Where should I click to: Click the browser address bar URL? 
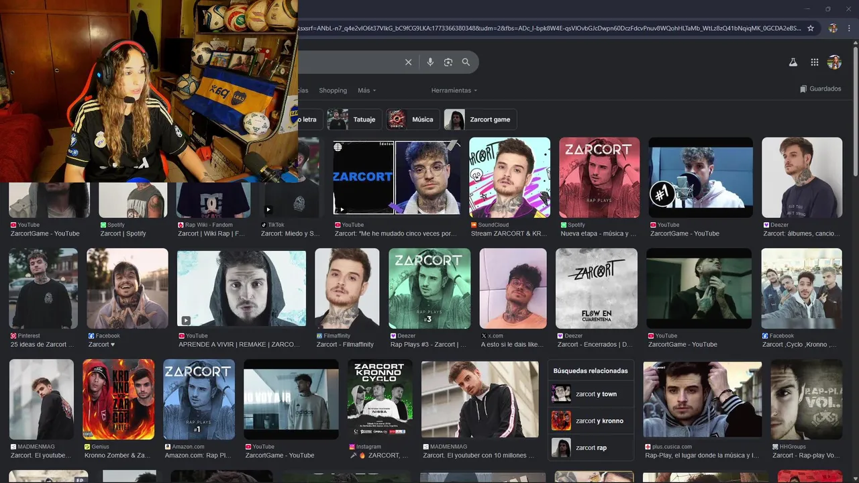(550, 28)
